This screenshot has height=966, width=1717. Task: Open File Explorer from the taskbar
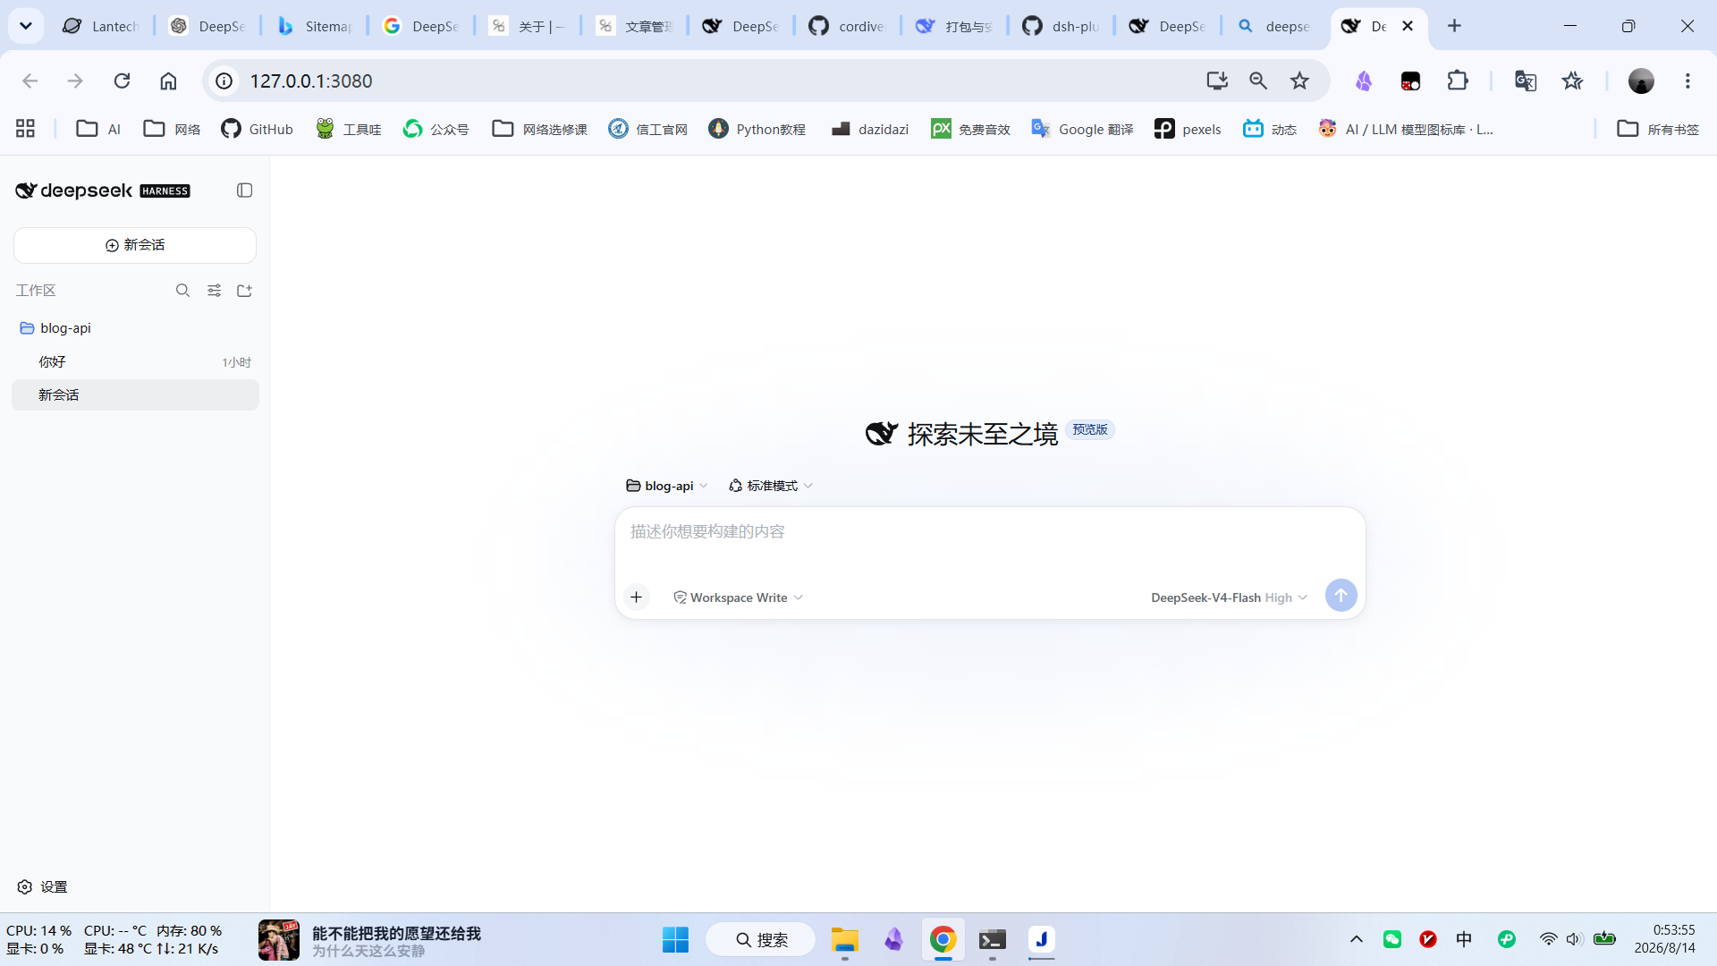tap(844, 939)
